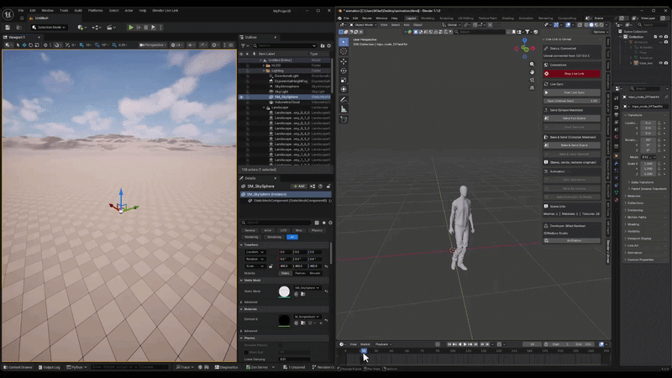Collapse the Materials section in Details

(x=241, y=309)
